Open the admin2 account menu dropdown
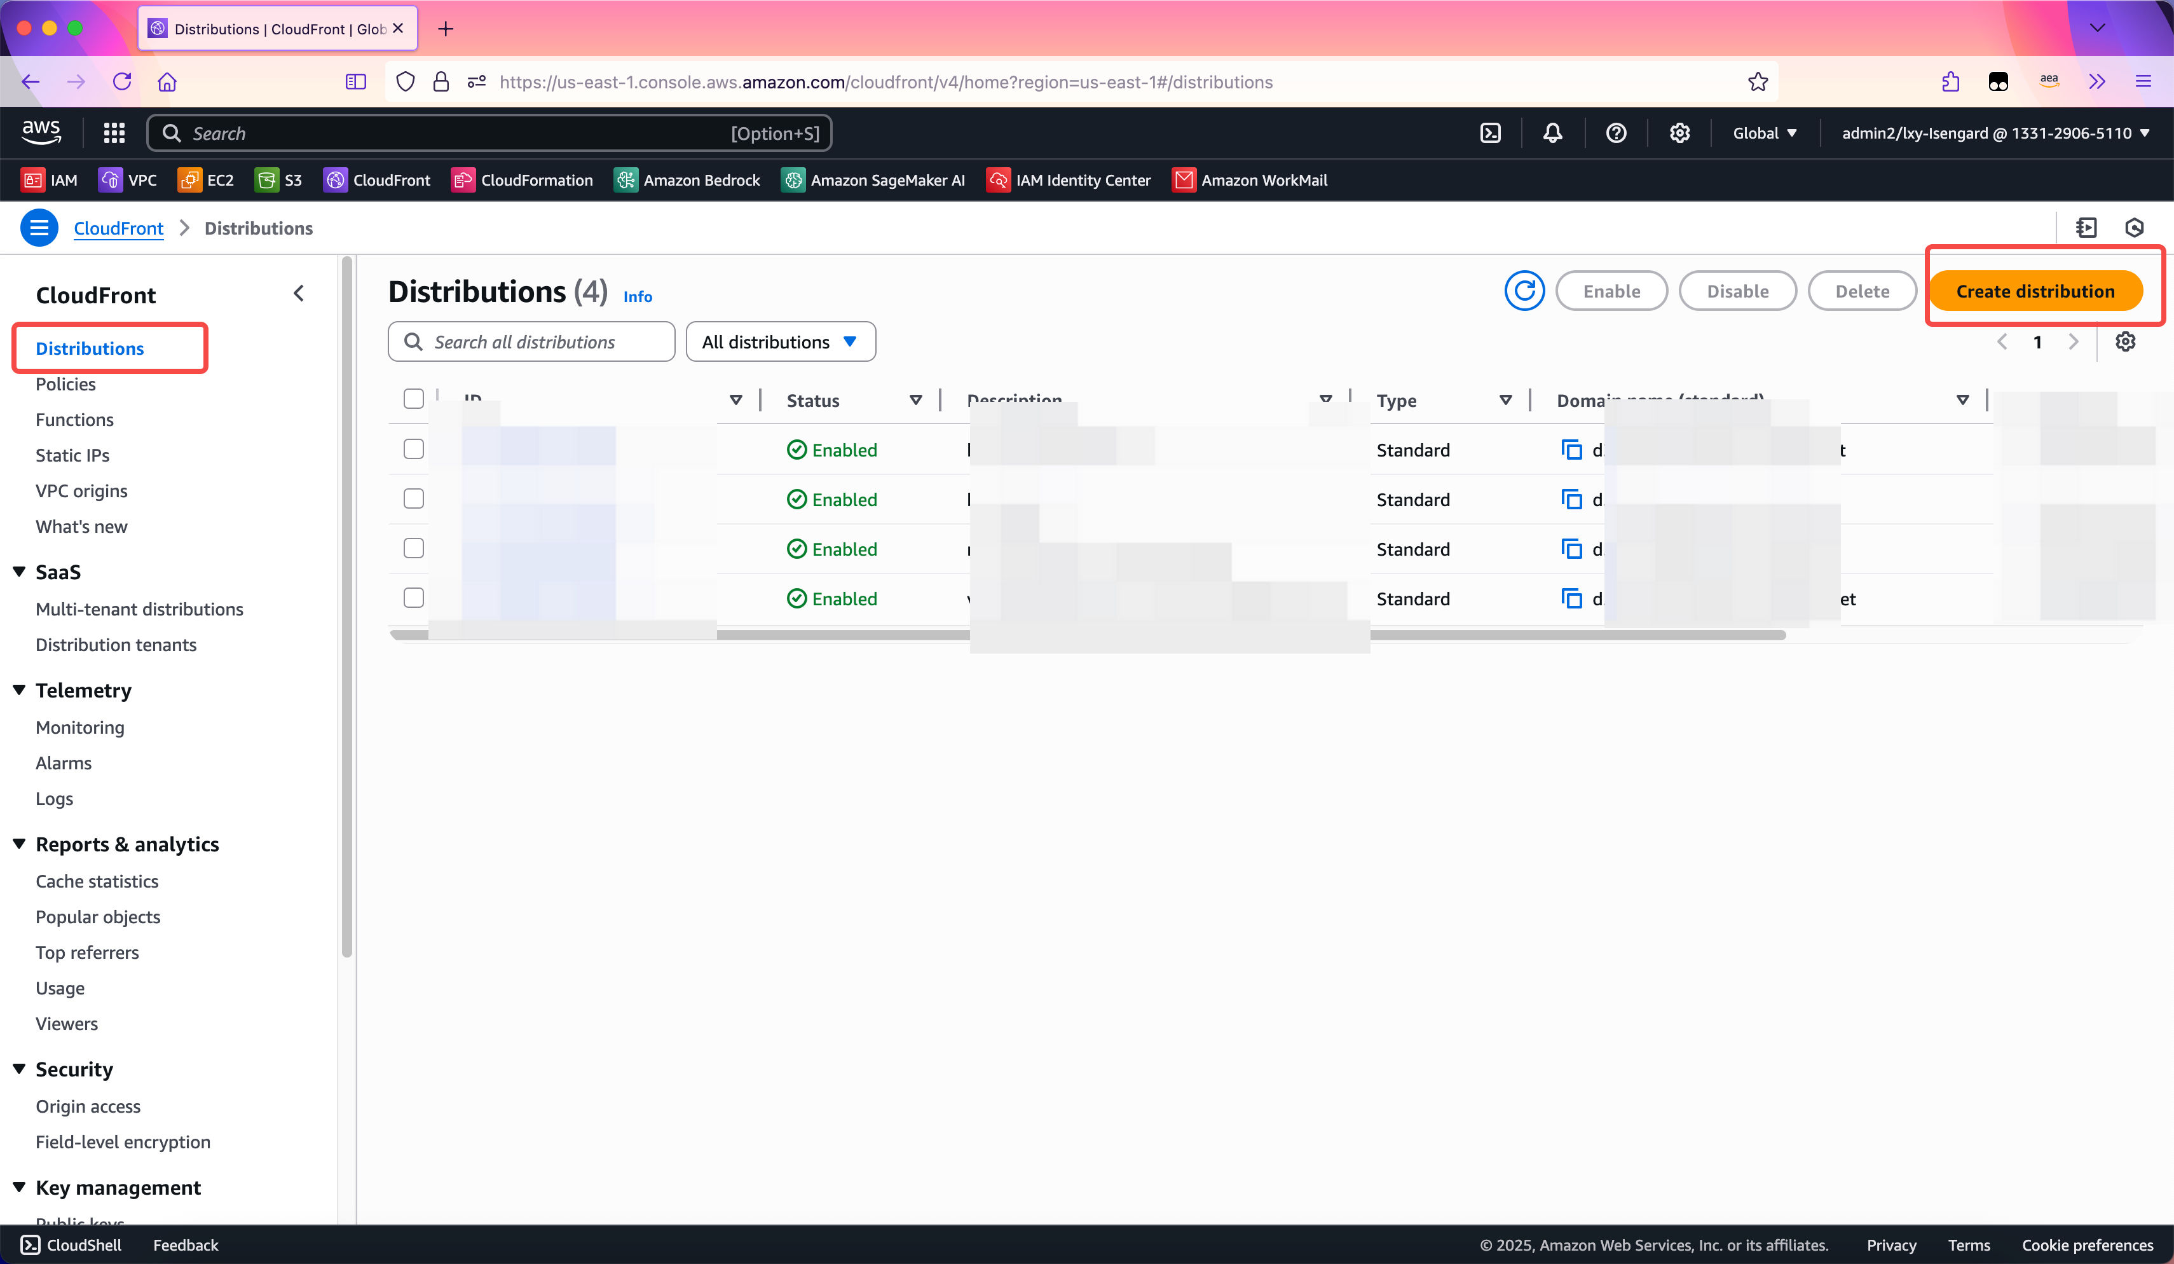2174x1264 pixels. [1995, 133]
